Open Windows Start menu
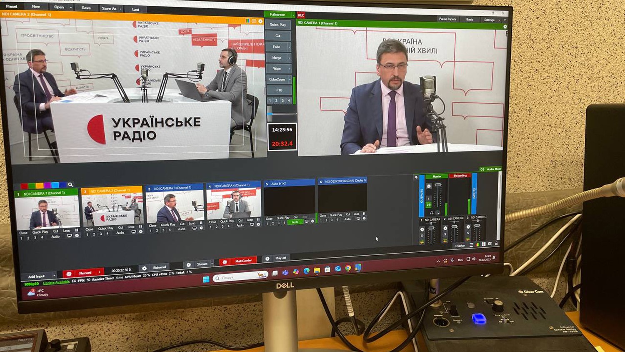The height and width of the screenshot is (352, 625). click(x=206, y=279)
